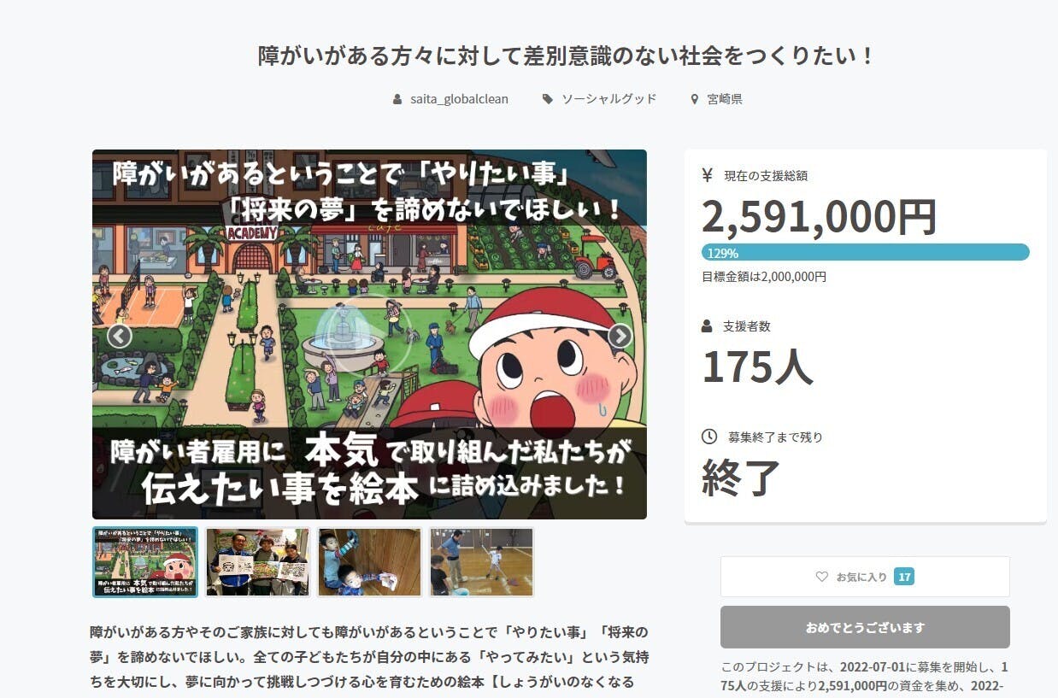Click the heart icon in お気に入り
The image size is (1058, 698).
(822, 577)
